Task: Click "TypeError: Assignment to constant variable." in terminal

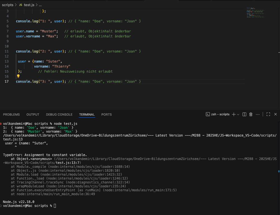Action: [x=45, y=155]
